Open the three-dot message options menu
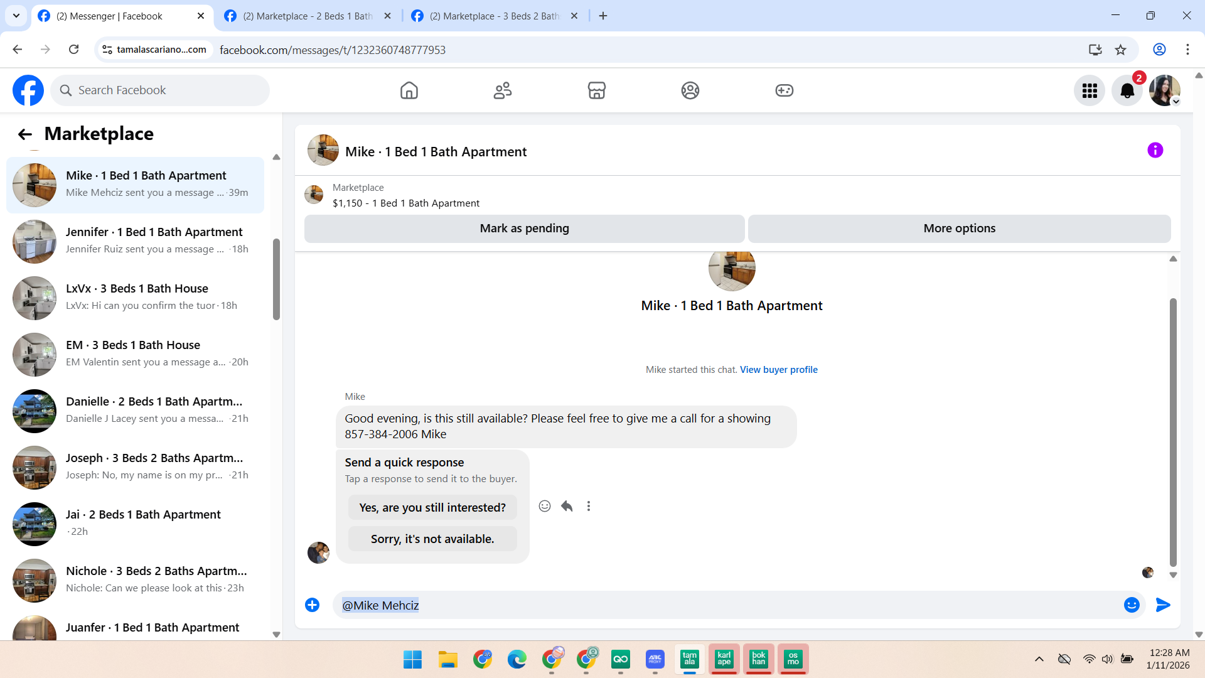Screen dimensions: 1205x678 pyautogui.click(x=588, y=506)
